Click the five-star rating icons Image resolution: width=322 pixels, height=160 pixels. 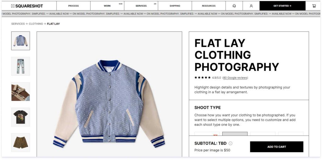[x=203, y=77]
